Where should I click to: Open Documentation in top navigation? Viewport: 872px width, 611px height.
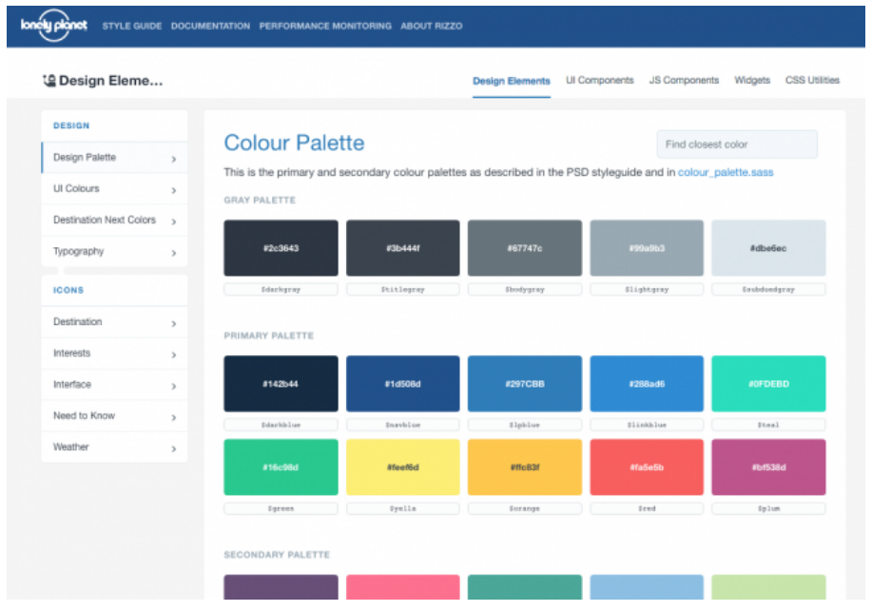pyautogui.click(x=210, y=26)
